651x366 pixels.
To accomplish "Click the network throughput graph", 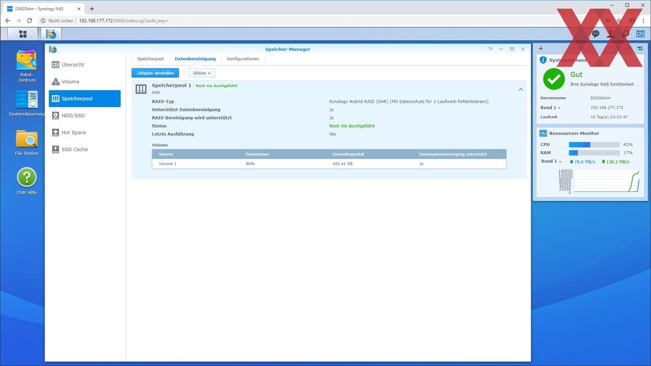I will point(606,181).
